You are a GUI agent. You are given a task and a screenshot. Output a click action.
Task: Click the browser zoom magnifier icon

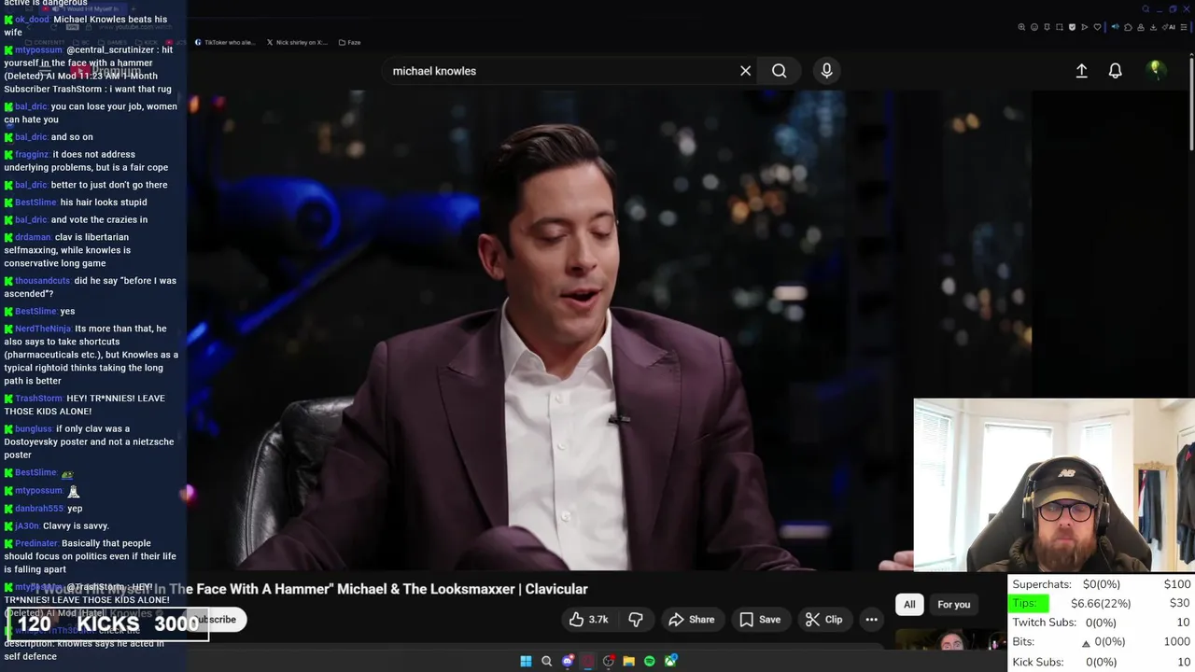[x=1021, y=27]
